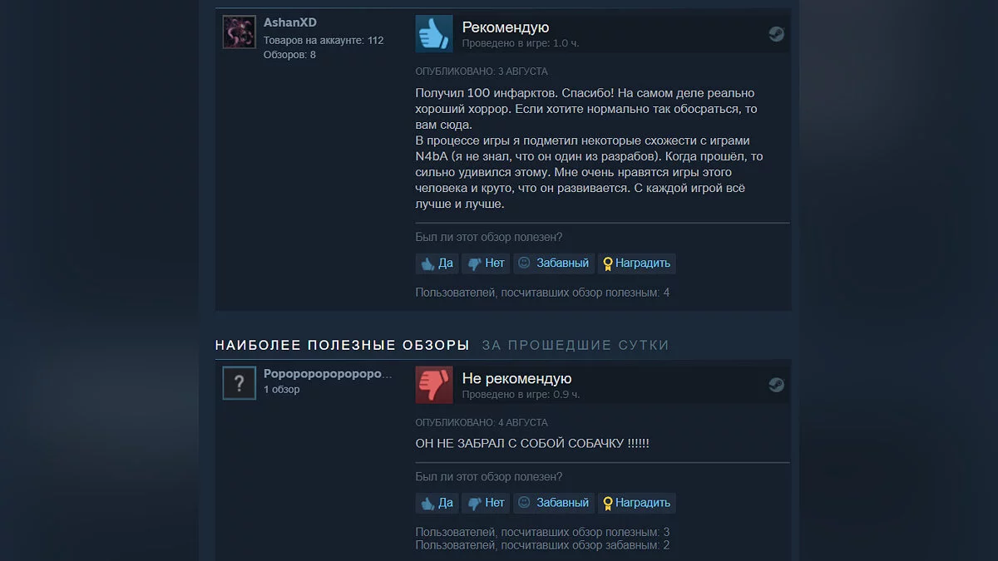Open AshanXD profile name link

[x=290, y=22]
